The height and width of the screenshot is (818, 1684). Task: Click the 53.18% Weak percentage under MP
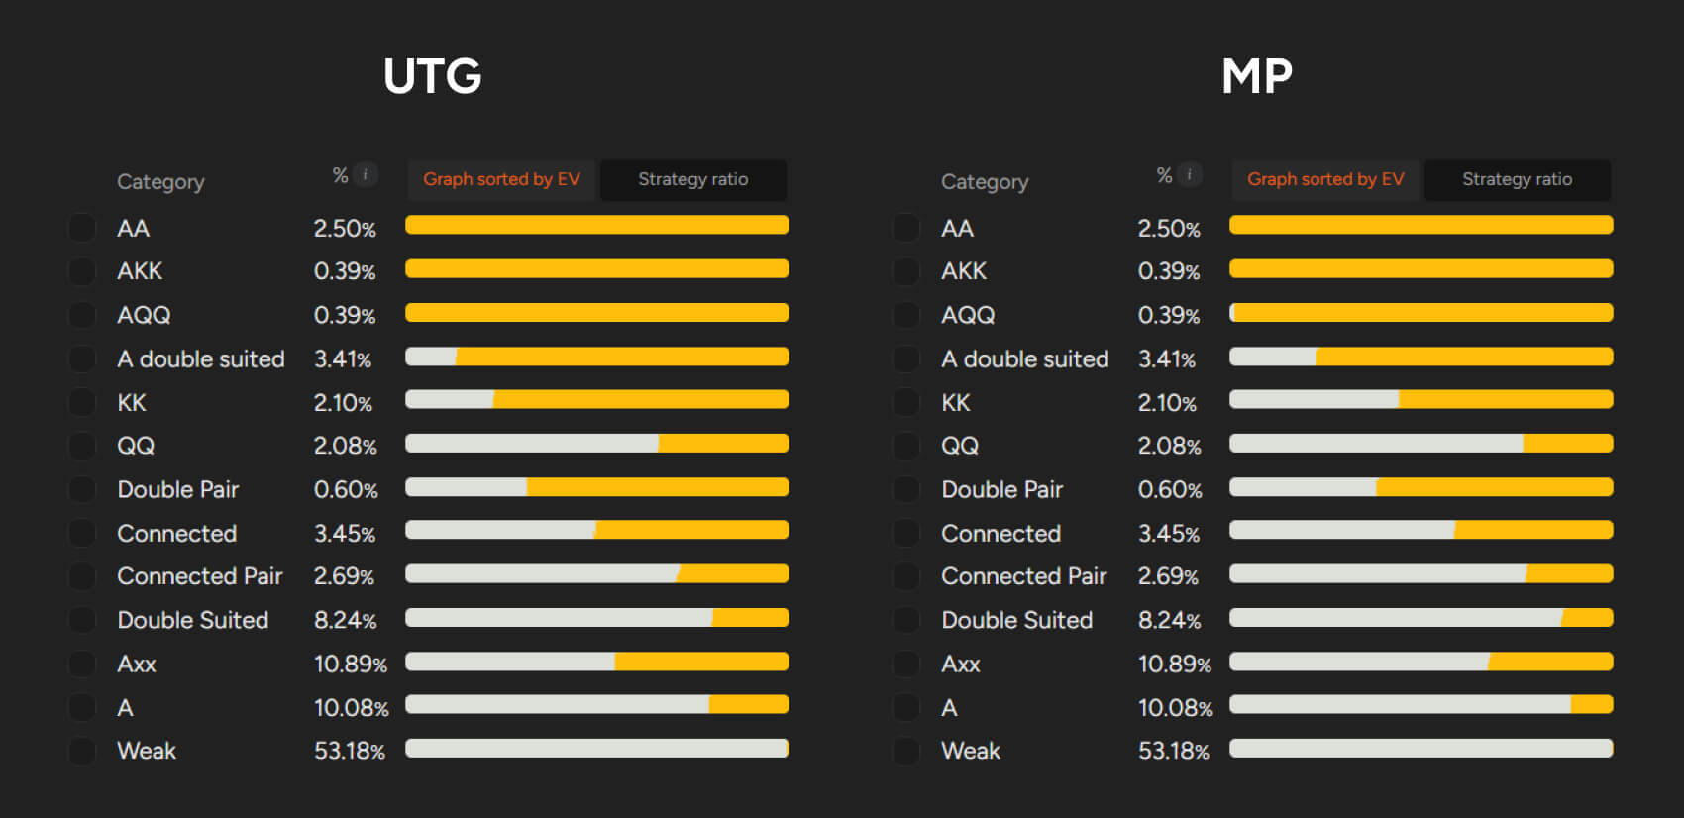1173,751
